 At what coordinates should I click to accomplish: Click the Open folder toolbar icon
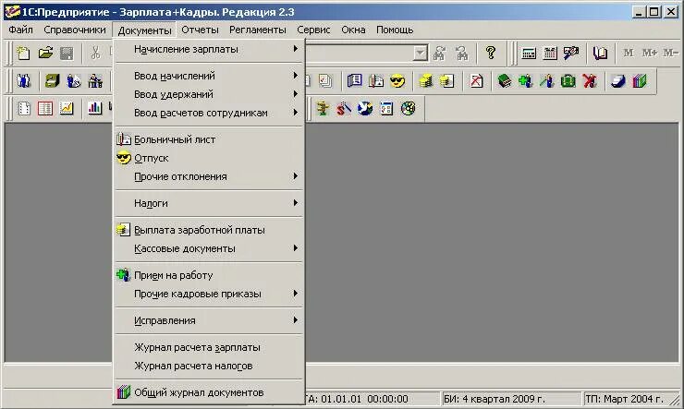tap(45, 54)
